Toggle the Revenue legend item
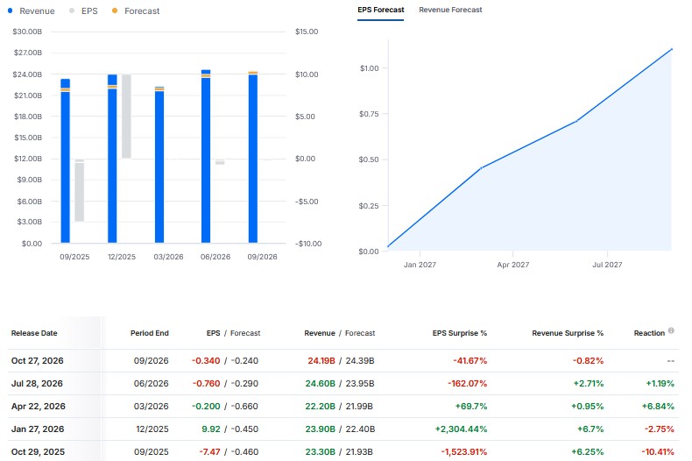 point(32,11)
